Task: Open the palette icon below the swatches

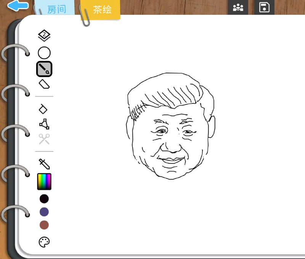Action: 43,242
